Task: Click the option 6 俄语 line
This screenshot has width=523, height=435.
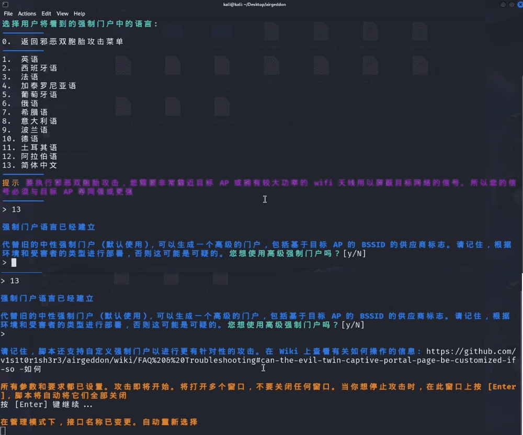Action: click(20, 104)
